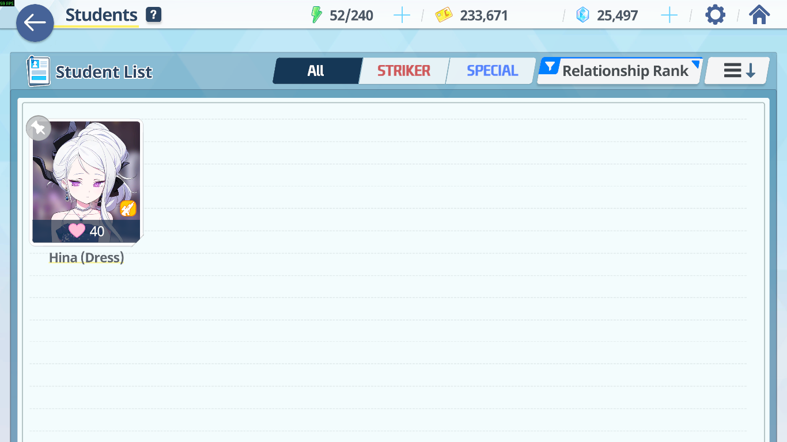Switch to the STRIKER tab
The image size is (787, 442).
pyautogui.click(x=403, y=71)
